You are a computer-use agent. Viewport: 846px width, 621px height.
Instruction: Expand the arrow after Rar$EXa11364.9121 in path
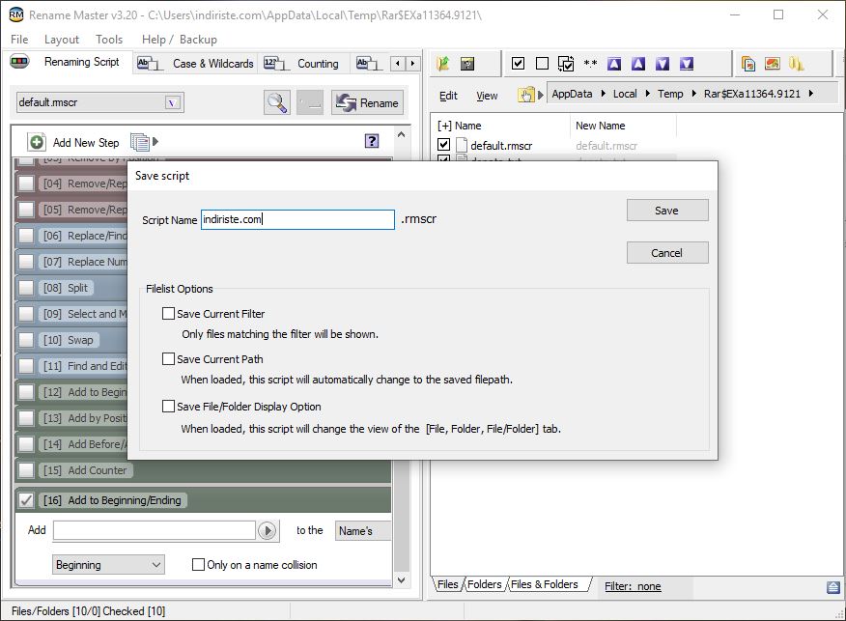[x=811, y=94]
